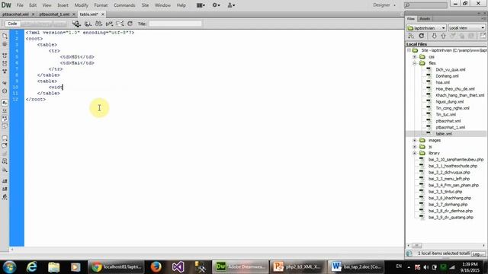Expand the images folder
This screenshot has height=274, width=488.
pyautogui.click(x=415, y=140)
